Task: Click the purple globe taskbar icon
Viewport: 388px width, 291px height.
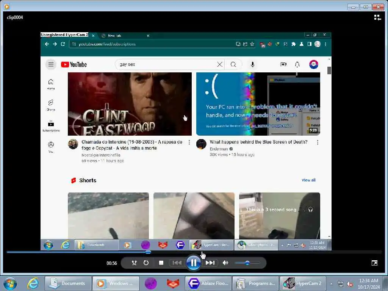Action: click(151, 283)
